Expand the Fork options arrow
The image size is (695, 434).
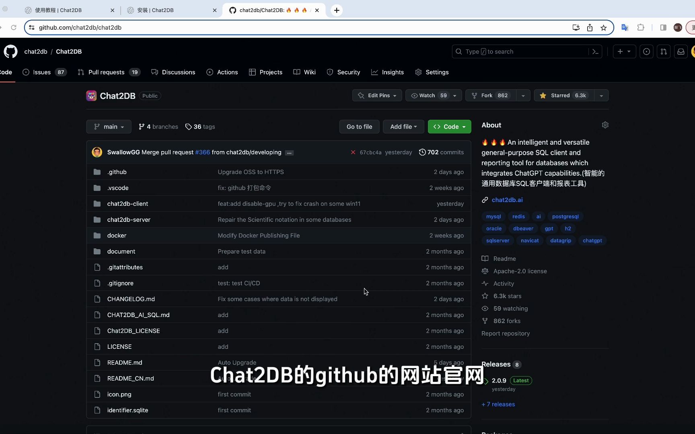(x=523, y=96)
